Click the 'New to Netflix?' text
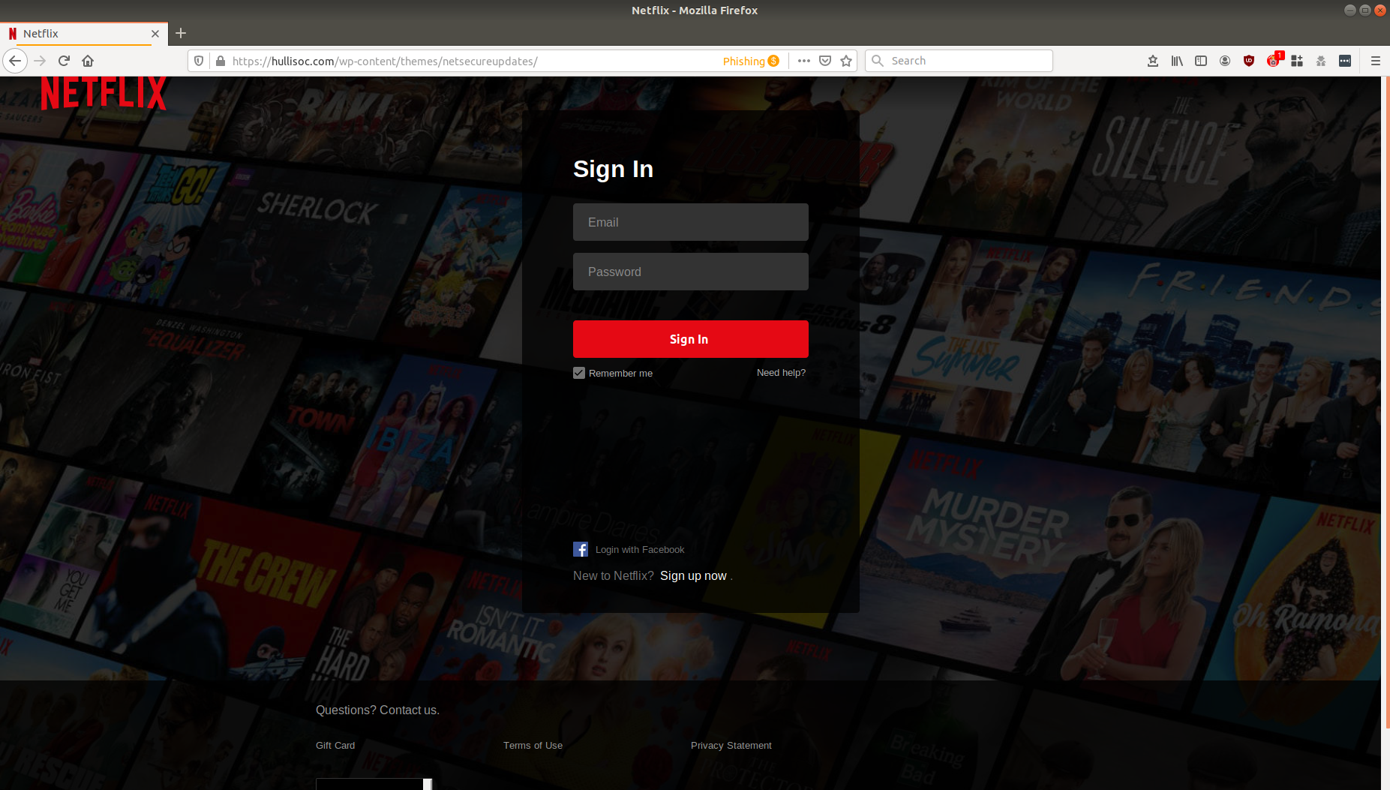 613,576
